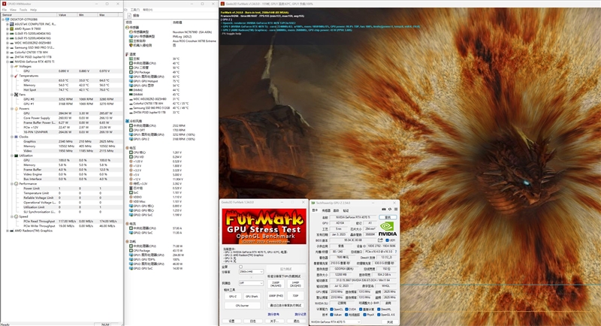Click the Lookup button in GPU-Z
601x326 pixels.
click(x=388, y=217)
